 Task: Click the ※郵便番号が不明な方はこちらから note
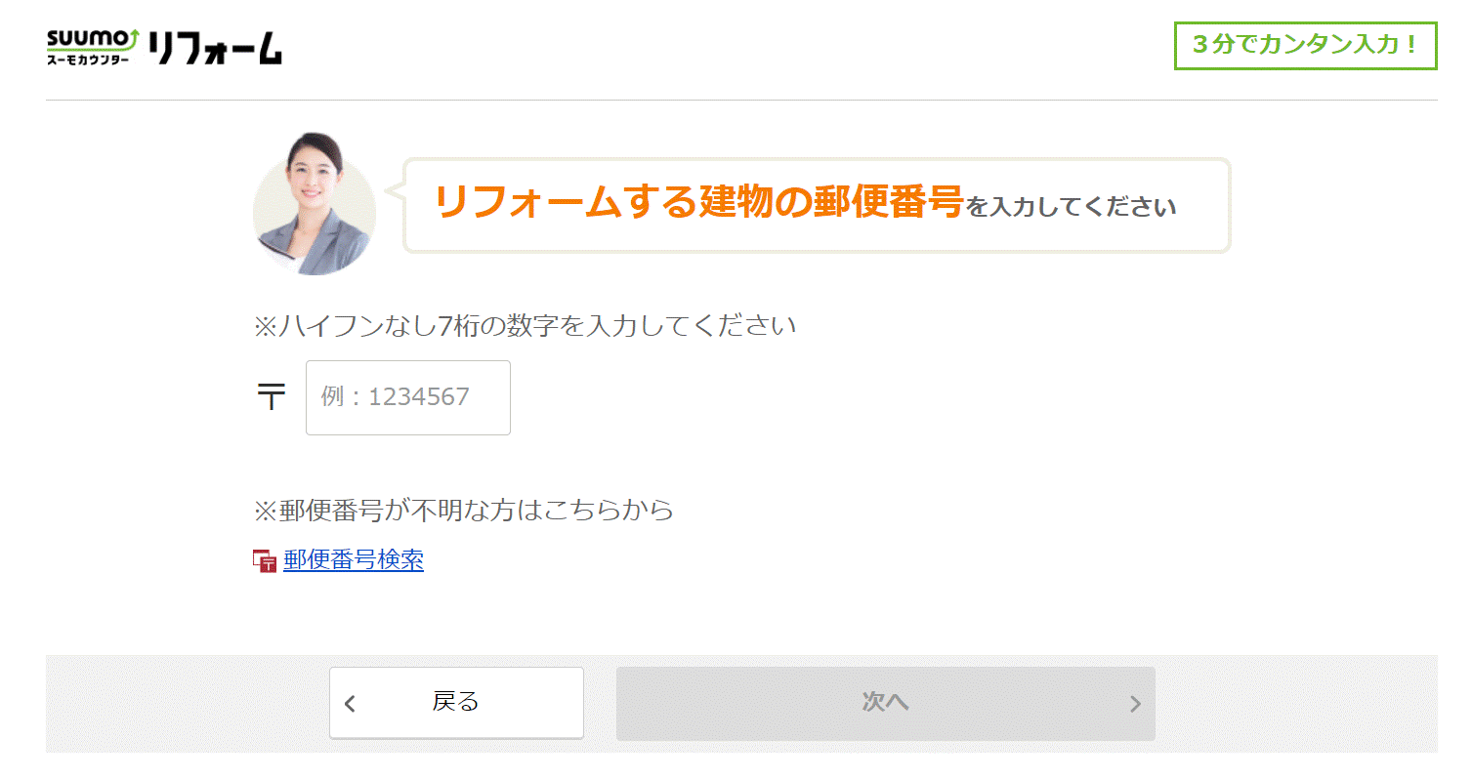(x=464, y=510)
